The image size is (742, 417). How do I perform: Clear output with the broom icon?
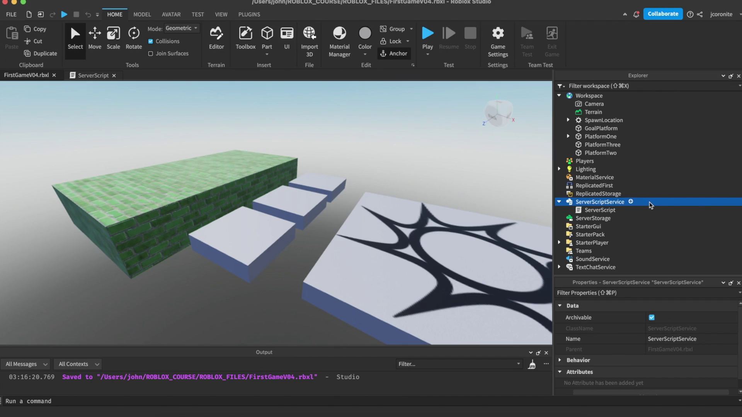[x=532, y=364]
